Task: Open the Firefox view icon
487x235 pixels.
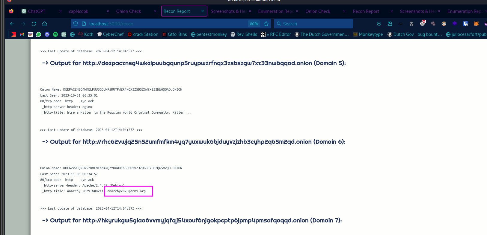Action: tap(11, 11)
